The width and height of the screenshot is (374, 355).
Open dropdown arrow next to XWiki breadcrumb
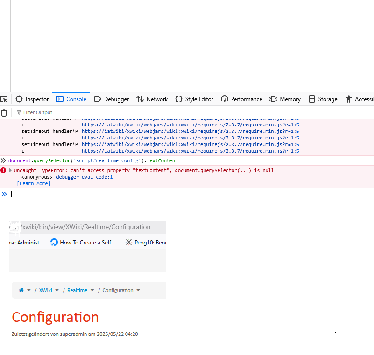(x=57, y=290)
